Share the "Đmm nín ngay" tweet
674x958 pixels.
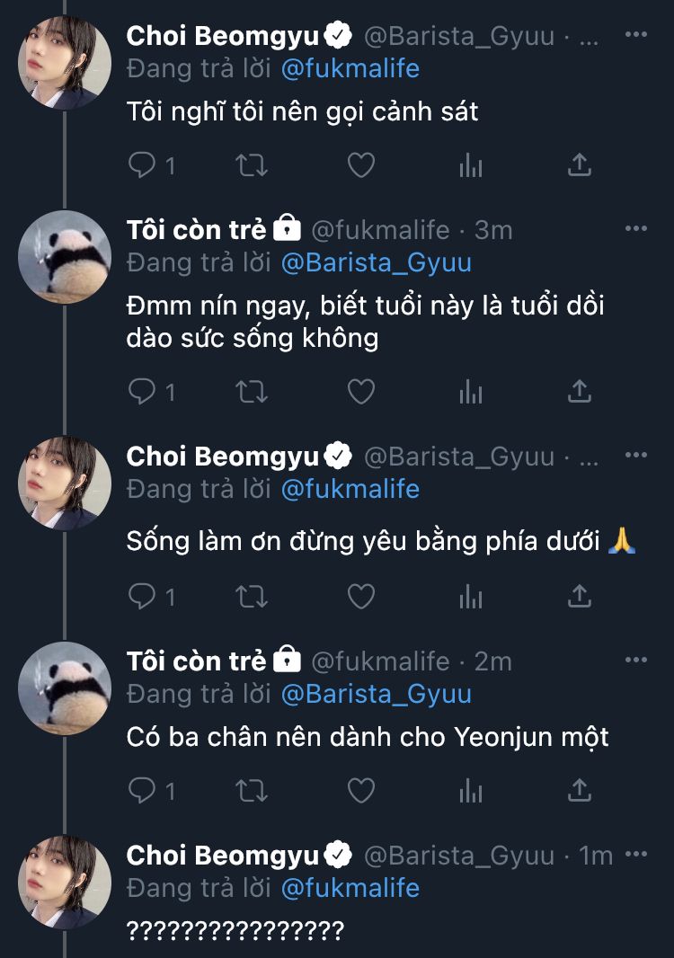[580, 391]
